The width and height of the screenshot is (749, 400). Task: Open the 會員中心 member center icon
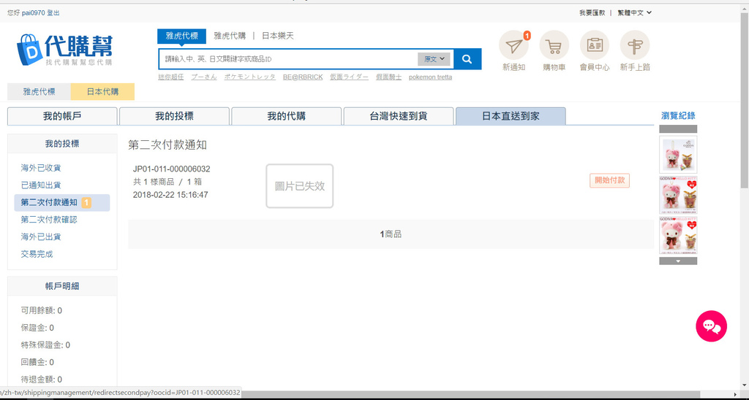pos(595,45)
